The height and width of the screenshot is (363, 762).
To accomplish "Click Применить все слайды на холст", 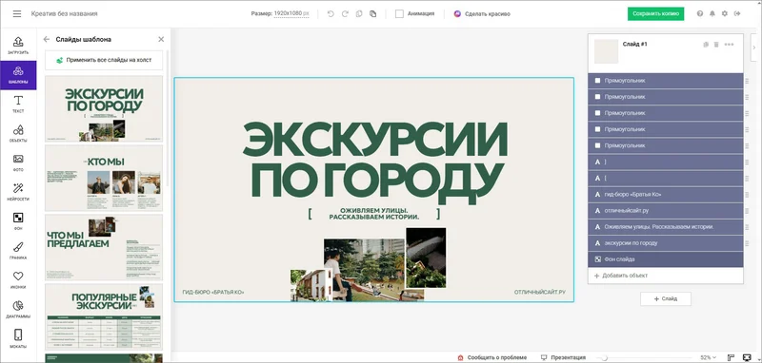I will click(104, 60).
